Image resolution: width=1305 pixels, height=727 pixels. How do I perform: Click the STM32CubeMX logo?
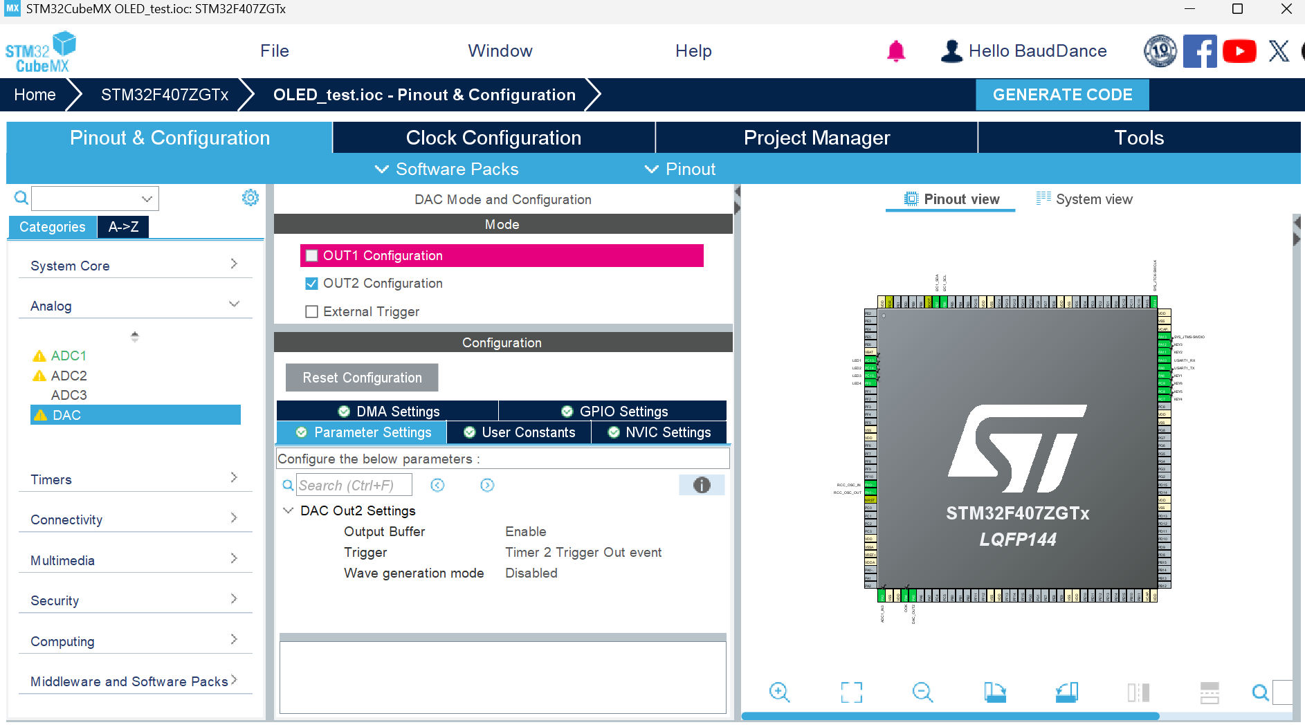point(41,52)
